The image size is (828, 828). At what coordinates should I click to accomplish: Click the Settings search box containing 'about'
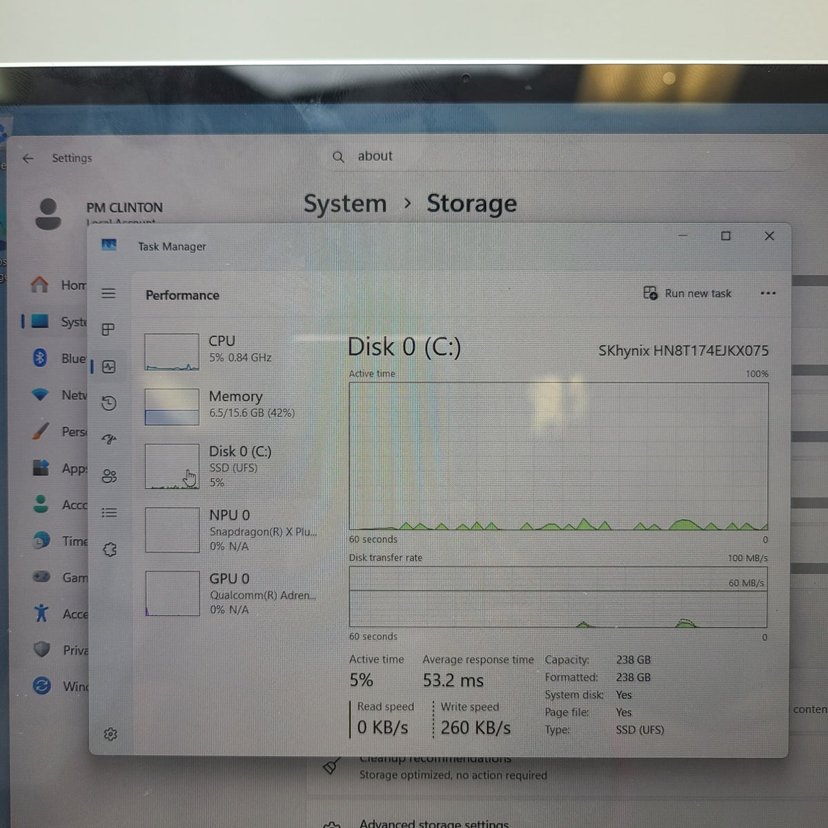click(559, 157)
